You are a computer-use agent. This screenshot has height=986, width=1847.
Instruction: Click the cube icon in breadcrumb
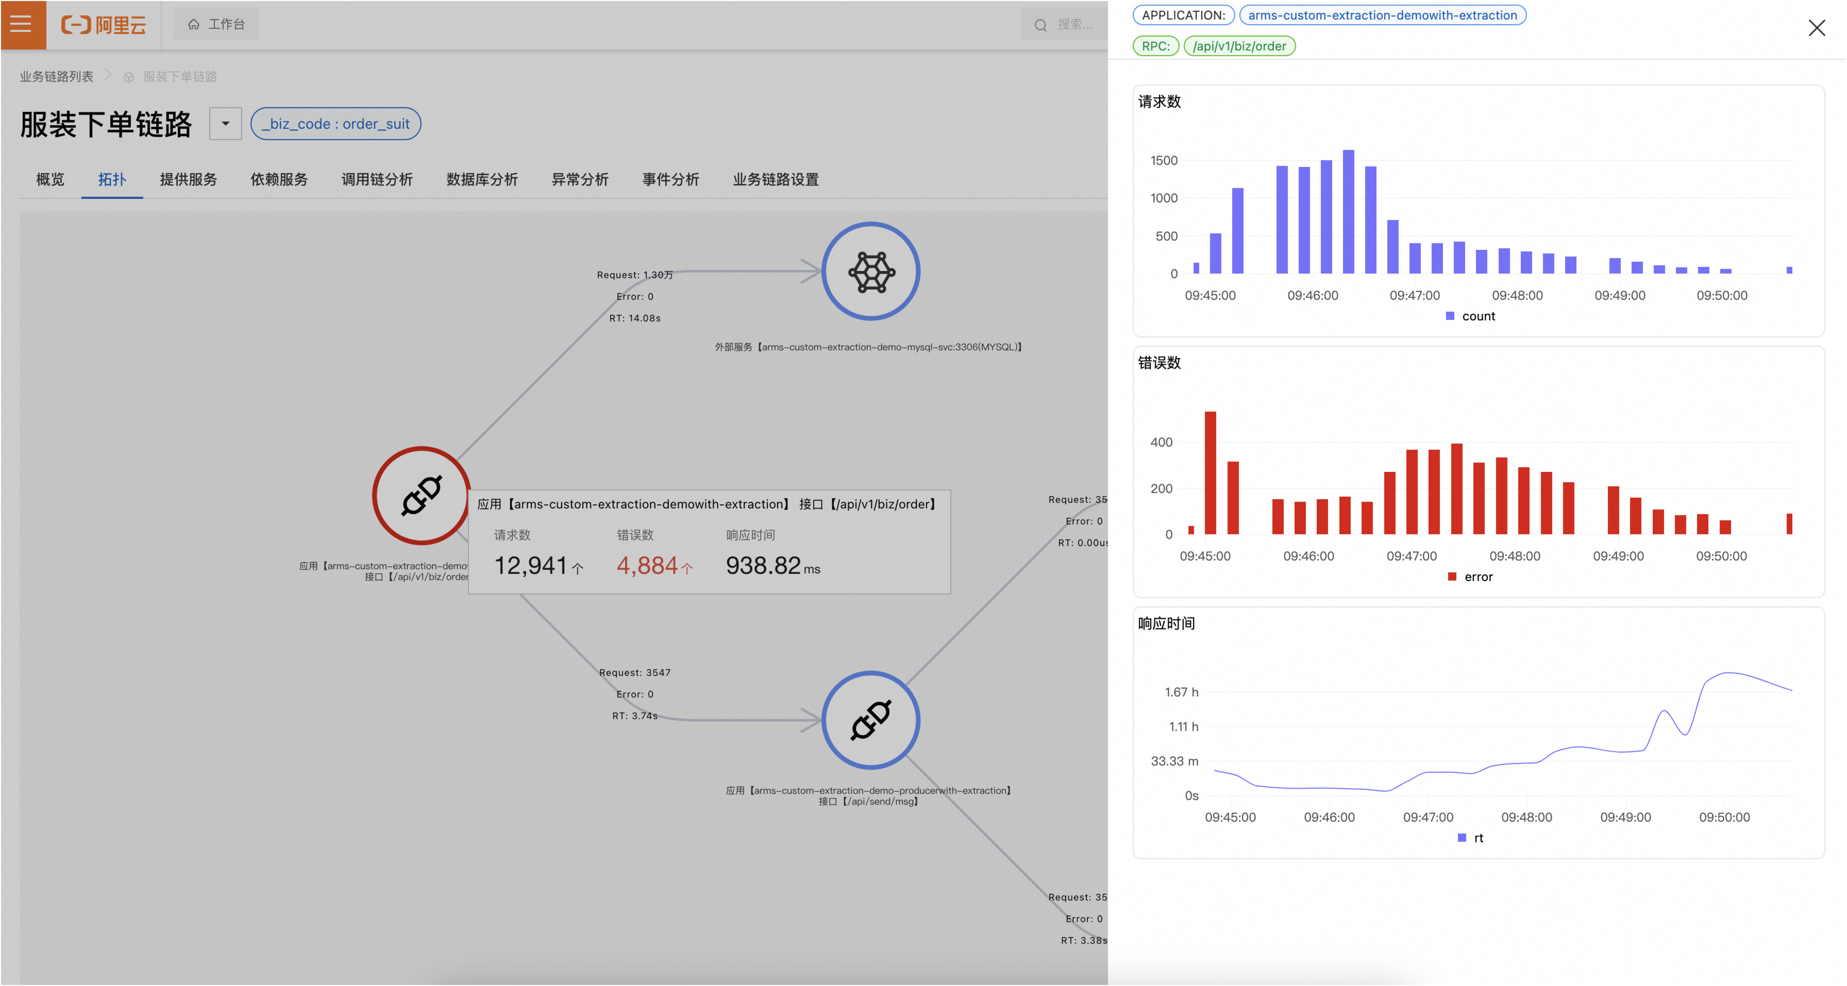(x=129, y=77)
